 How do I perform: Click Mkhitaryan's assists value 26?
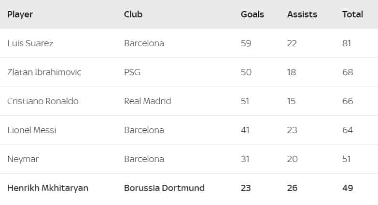293,188
